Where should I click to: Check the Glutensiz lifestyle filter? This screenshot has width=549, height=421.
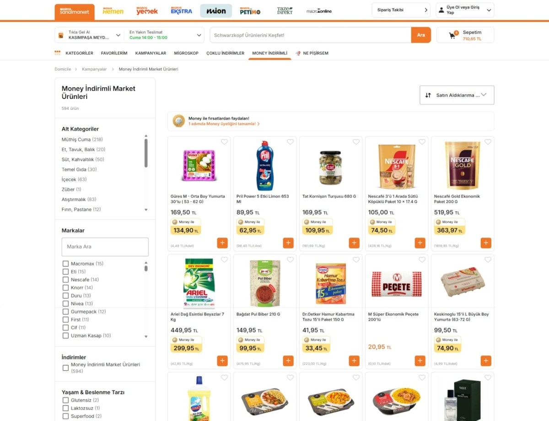pyautogui.click(x=65, y=400)
